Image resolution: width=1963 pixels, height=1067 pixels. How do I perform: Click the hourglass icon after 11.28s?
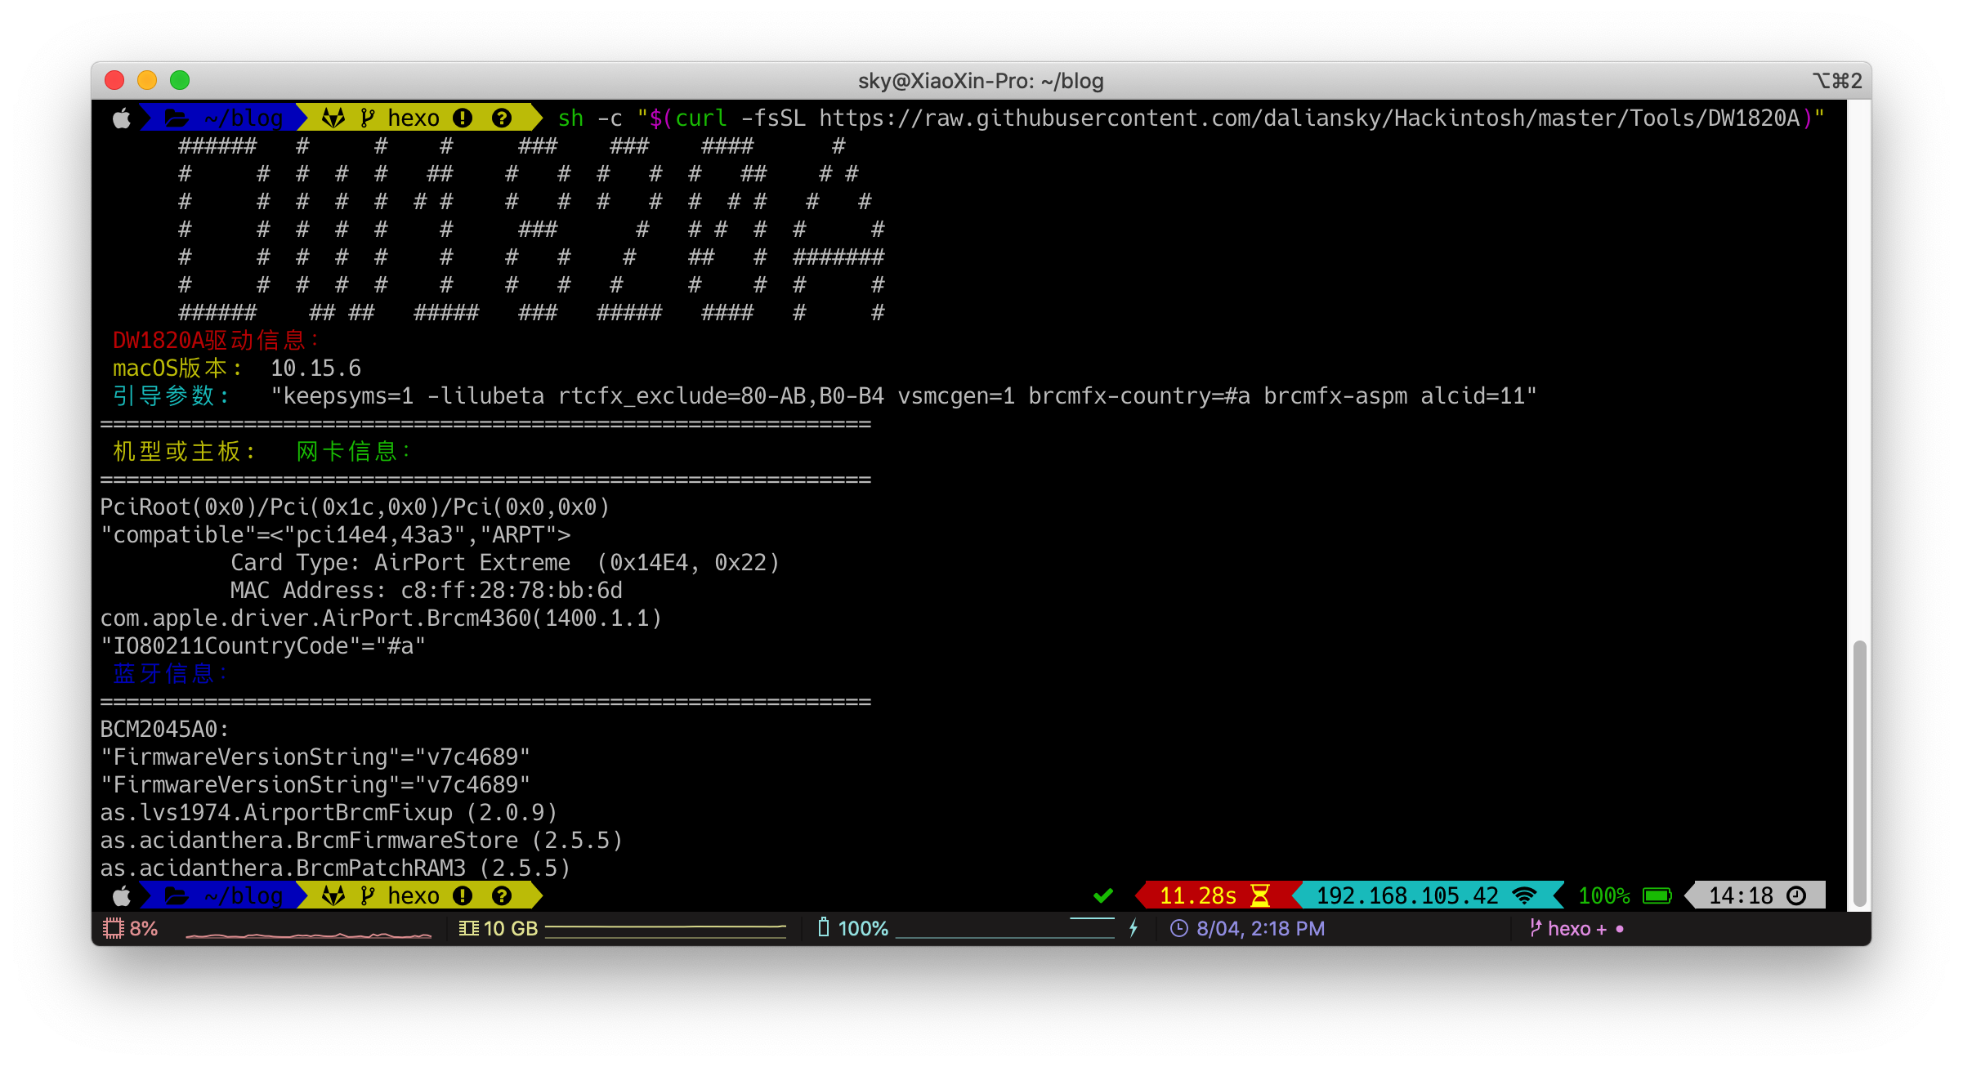click(1260, 895)
